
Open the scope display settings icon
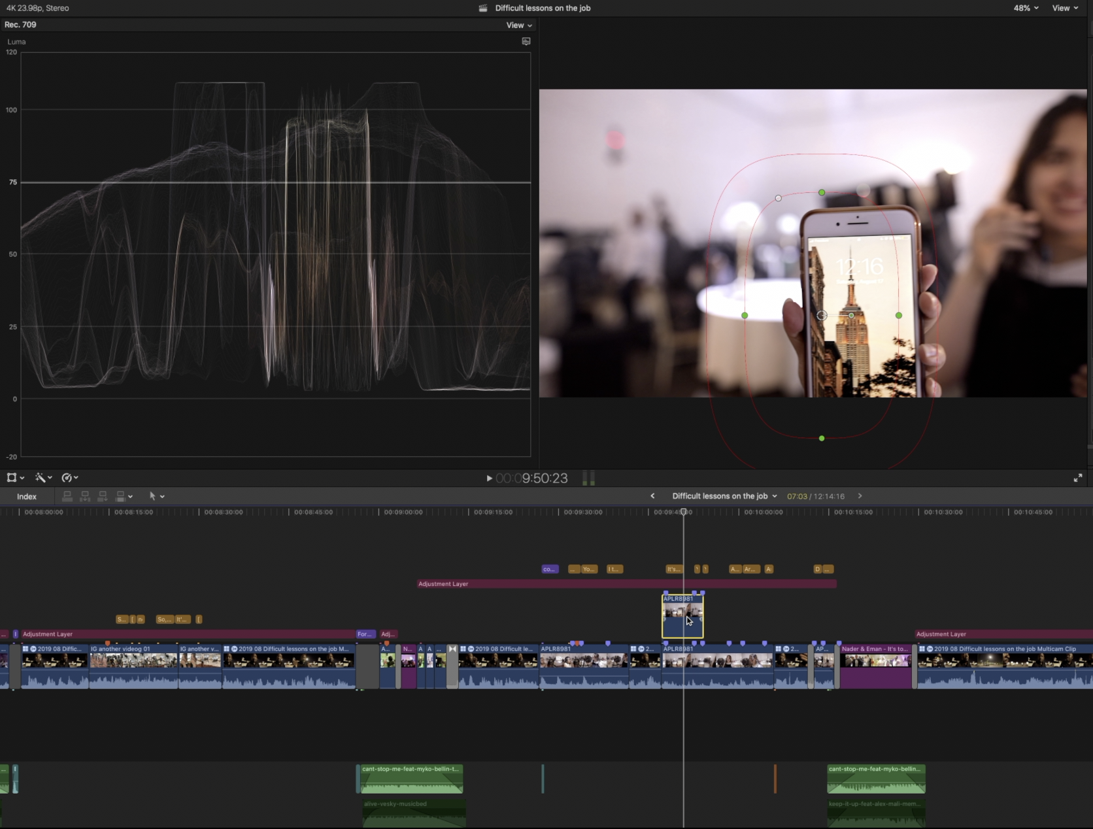(526, 41)
